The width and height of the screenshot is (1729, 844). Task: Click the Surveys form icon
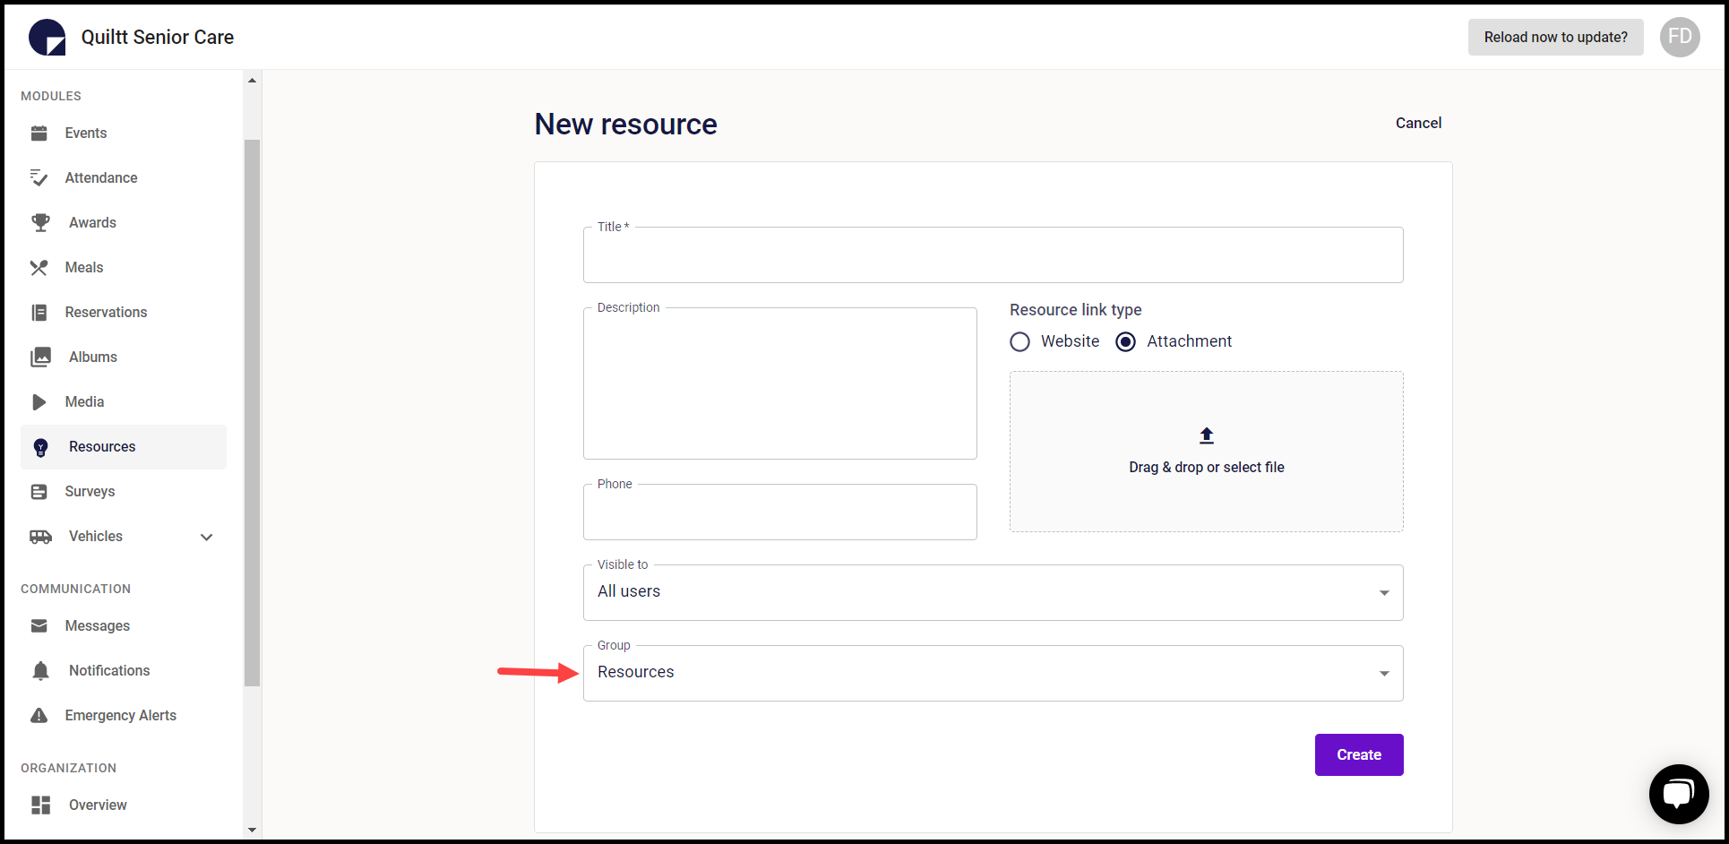click(39, 492)
